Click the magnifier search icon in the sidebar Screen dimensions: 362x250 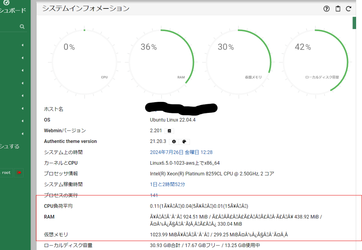(22, 27)
